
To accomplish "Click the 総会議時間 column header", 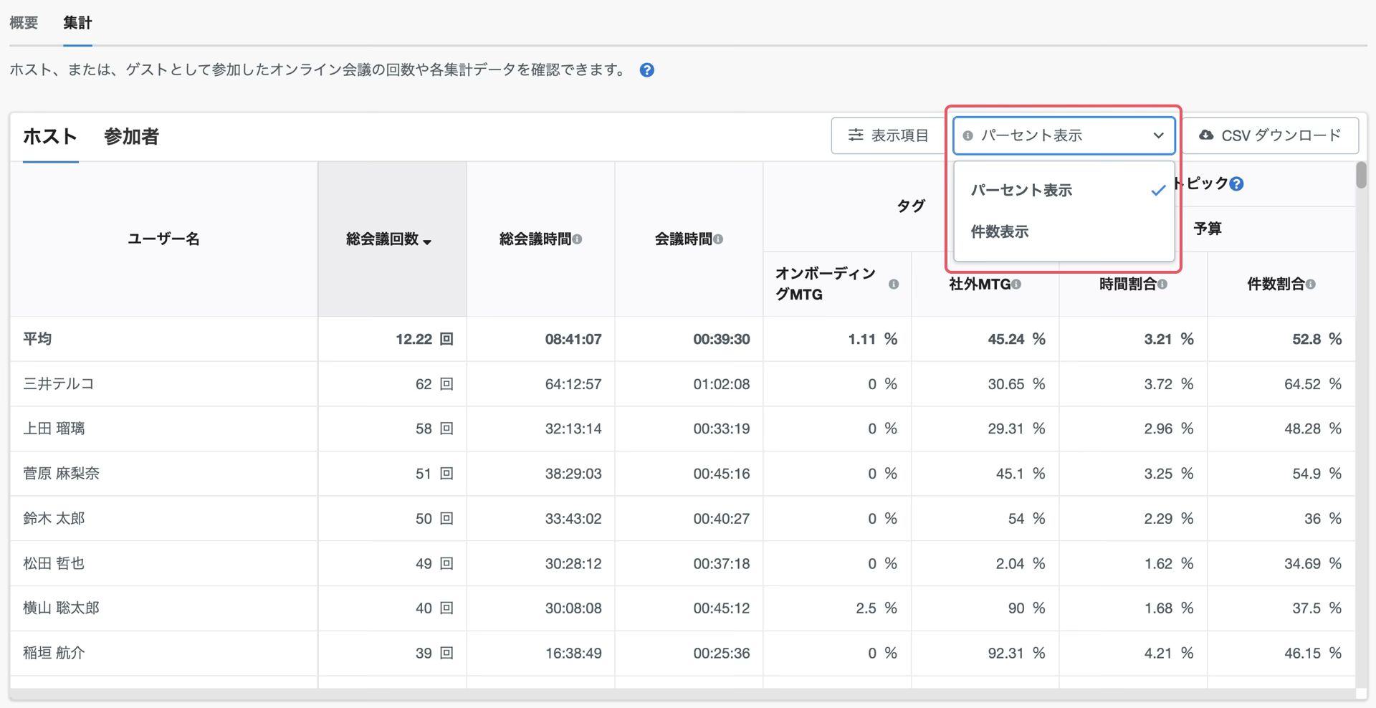I will (540, 239).
